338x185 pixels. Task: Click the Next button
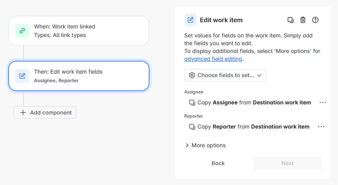pos(288,163)
